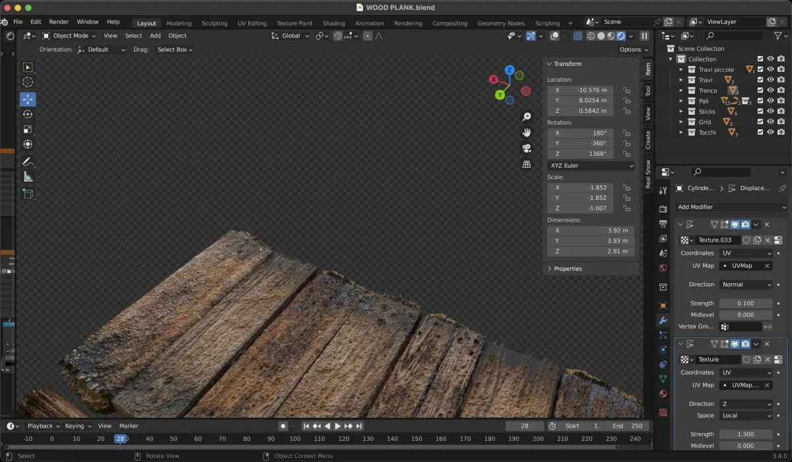Image resolution: width=792 pixels, height=462 pixels.
Task: Select the Measure tool
Action: tap(28, 177)
